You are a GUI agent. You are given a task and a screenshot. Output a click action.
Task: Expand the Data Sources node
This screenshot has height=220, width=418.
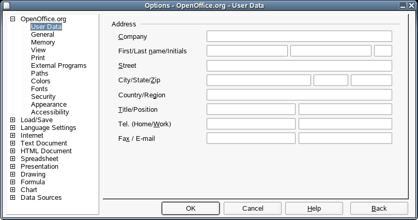click(x=12, y=197)
